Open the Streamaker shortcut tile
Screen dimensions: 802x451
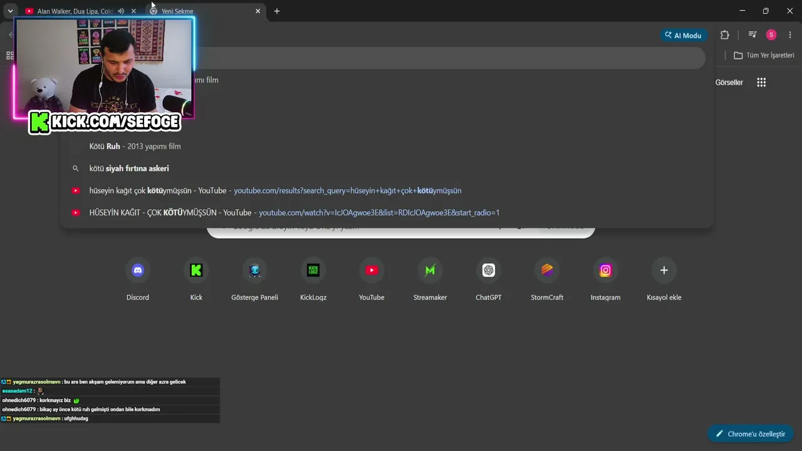click(x=430, y=279)
